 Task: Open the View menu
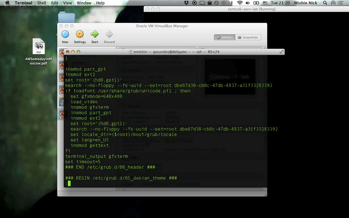(68, 3)
